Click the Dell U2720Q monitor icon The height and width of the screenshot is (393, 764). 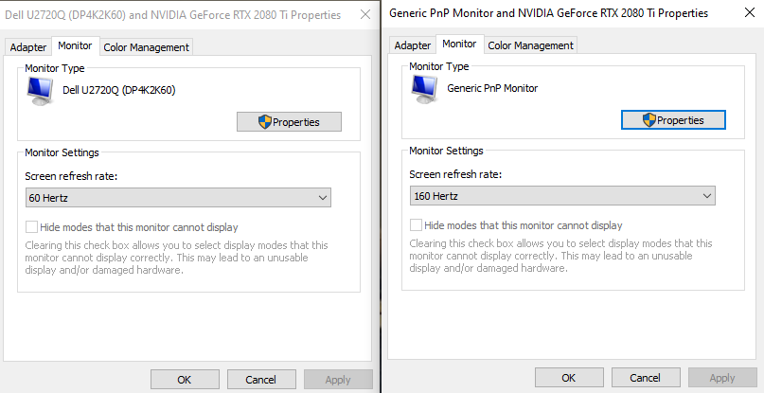tap(40, 90)
